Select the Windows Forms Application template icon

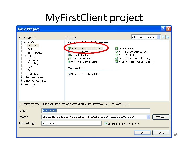(69, 49)
